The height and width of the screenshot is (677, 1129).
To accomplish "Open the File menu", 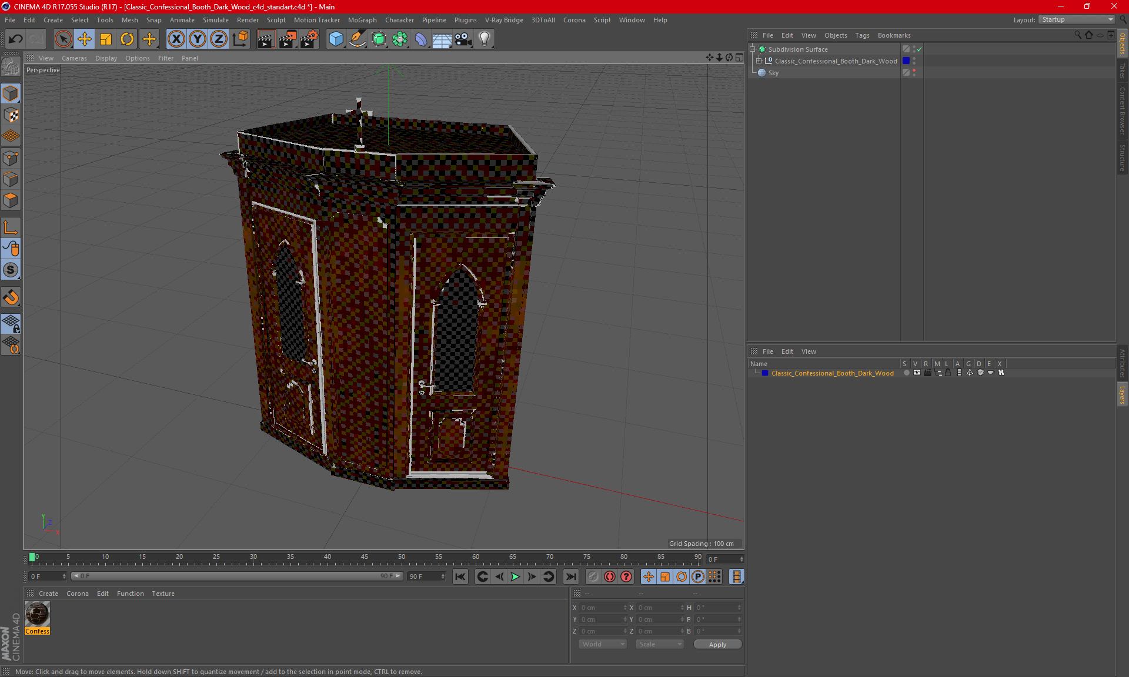I will [x=10, y=20].
